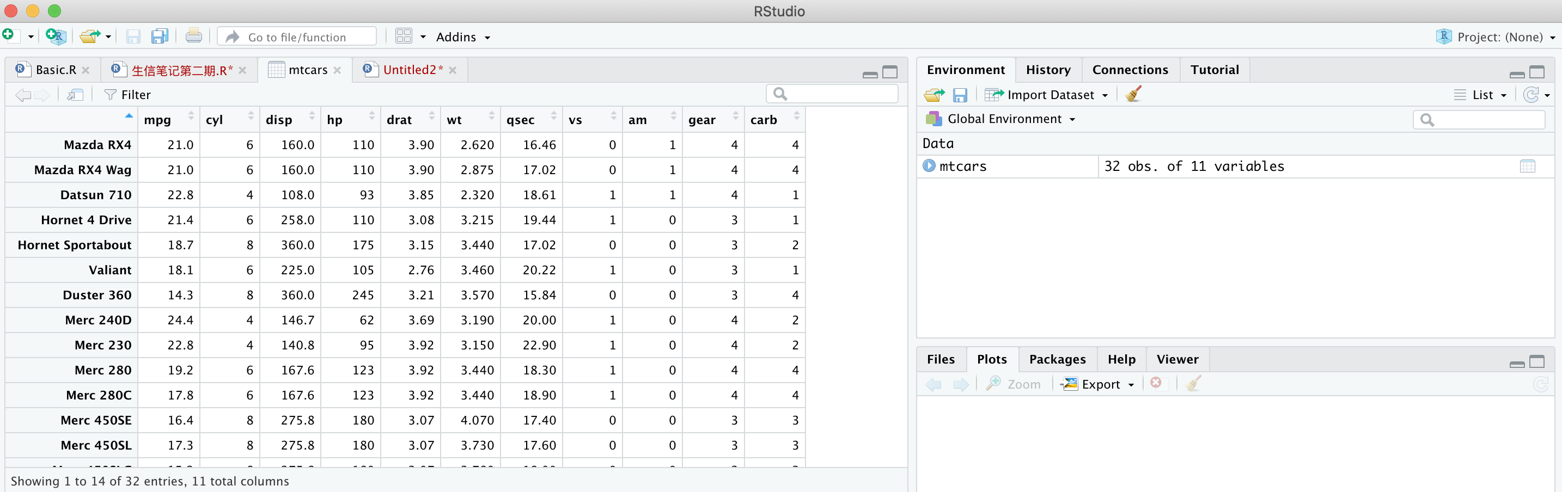This screenshot has height=492, width=1562.
Task: Open the workspace panes dropdown arrow
Action: 423,37
